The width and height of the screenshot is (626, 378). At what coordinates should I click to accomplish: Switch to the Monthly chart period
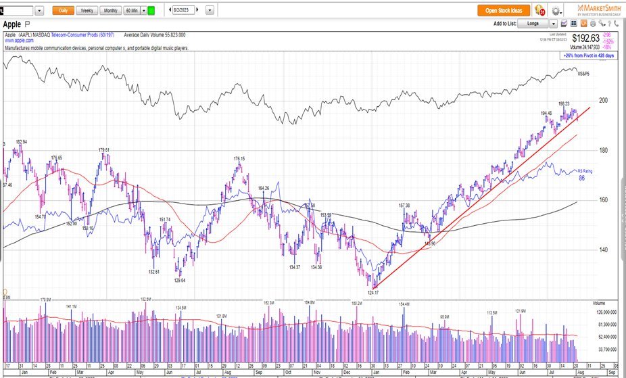pos(111,11)
